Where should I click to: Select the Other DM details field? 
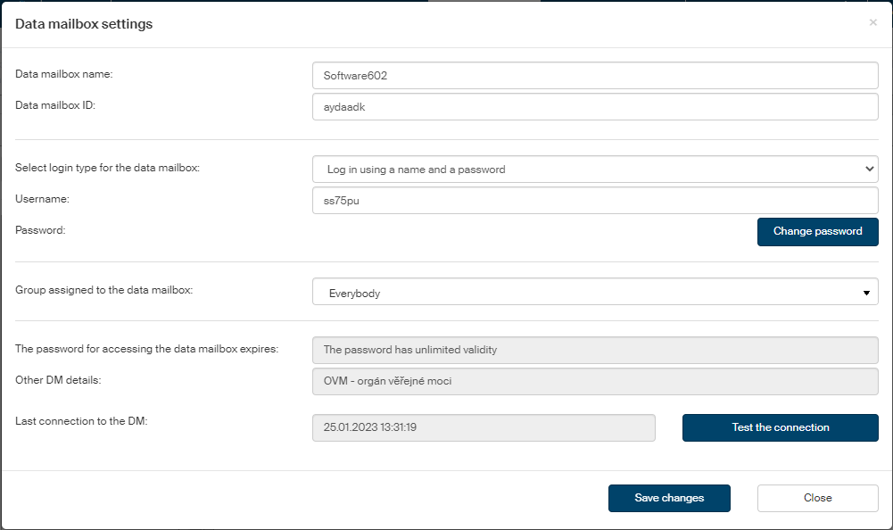(595, 381)
